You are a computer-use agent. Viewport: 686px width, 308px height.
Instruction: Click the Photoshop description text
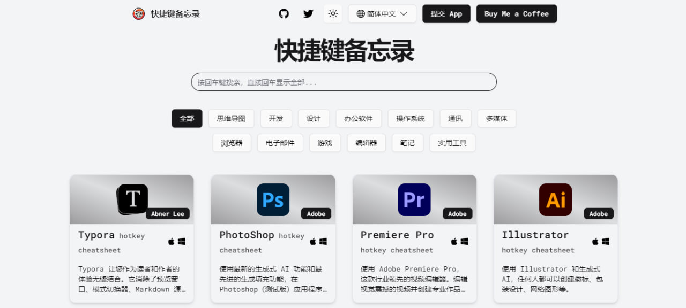[x=273, y=279]
